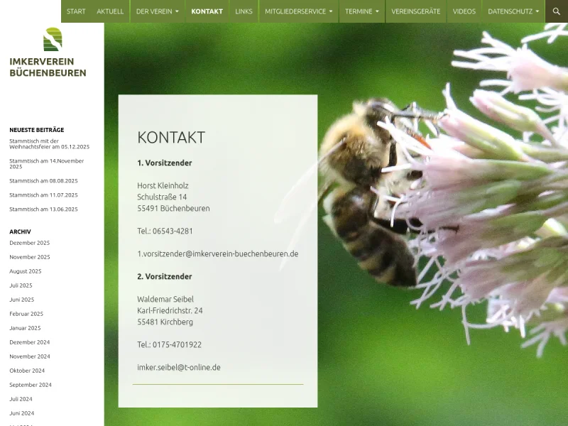View the Dezember 2025 archive

(x=29, y=243)
